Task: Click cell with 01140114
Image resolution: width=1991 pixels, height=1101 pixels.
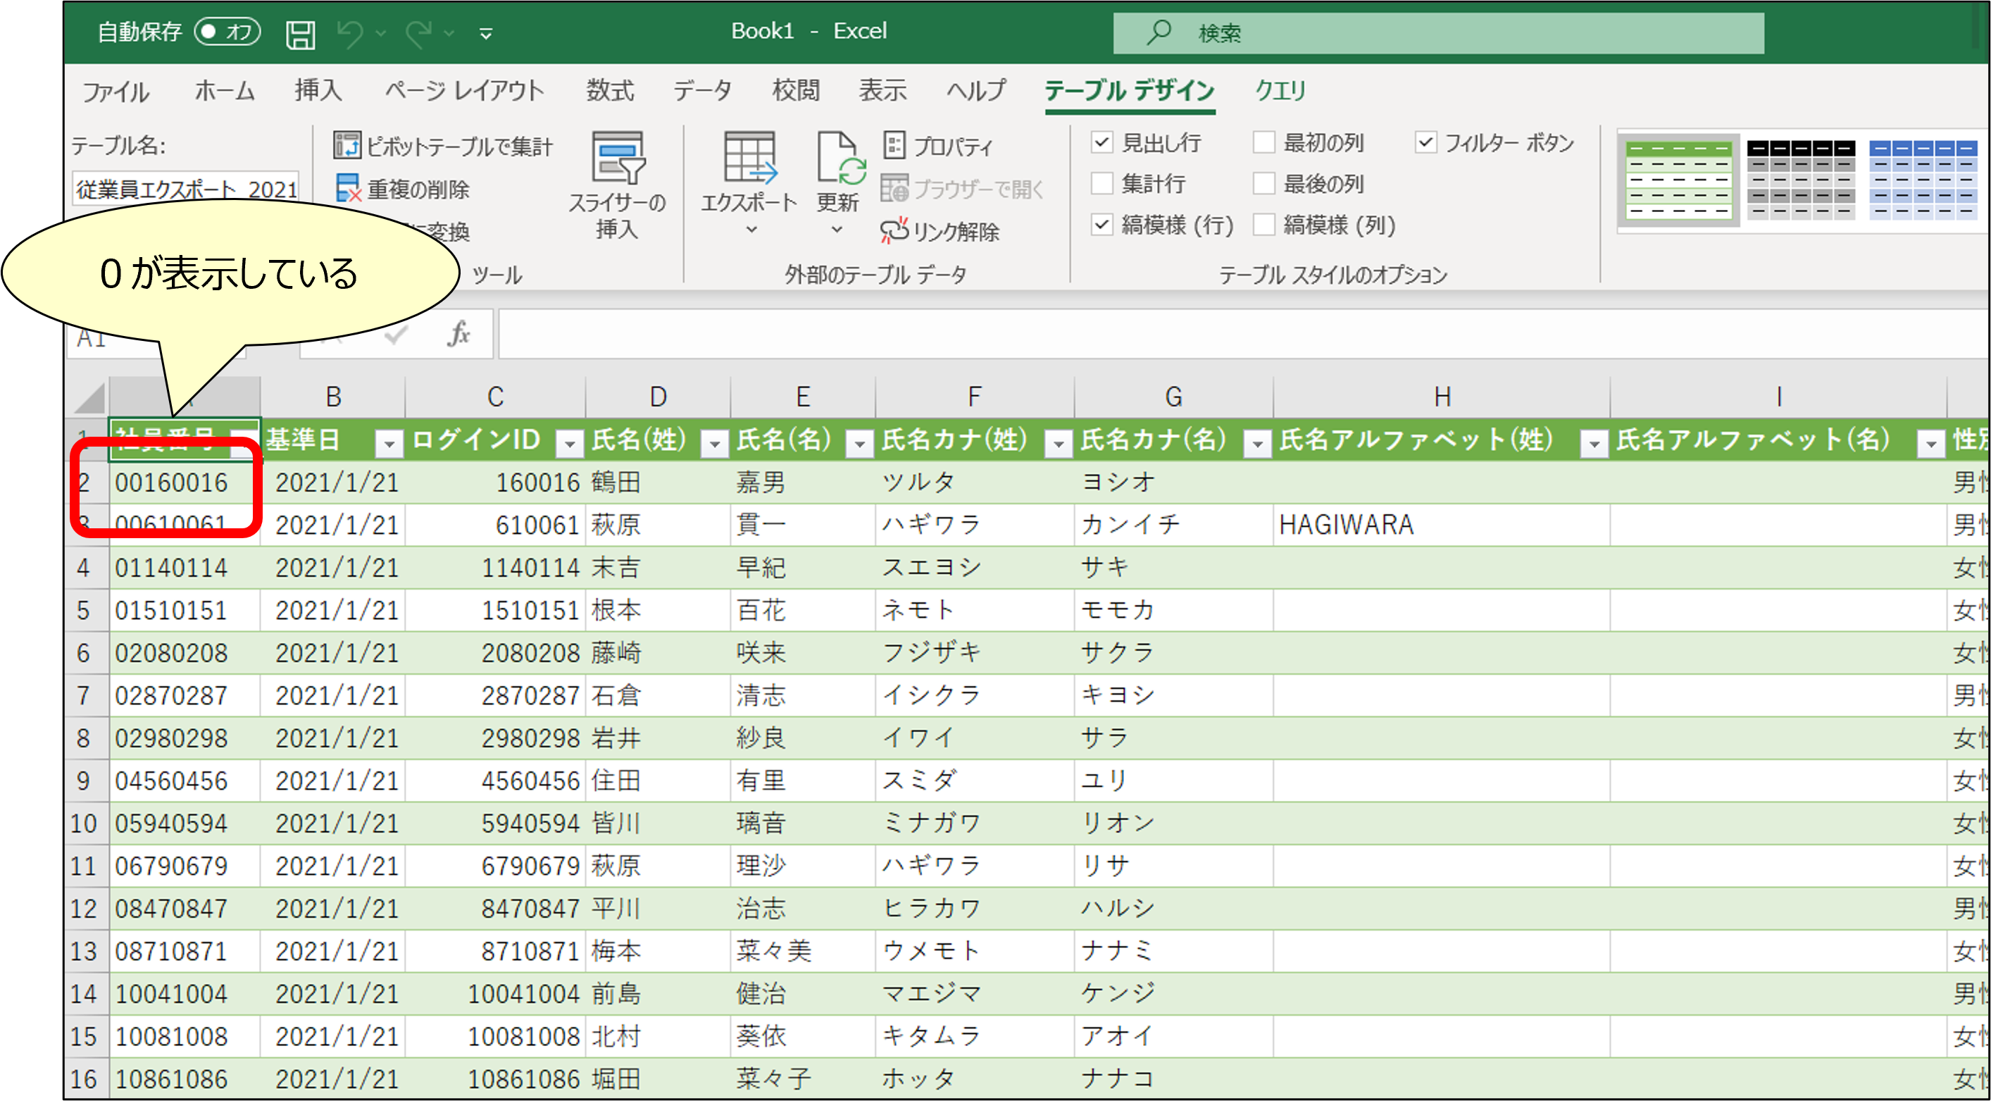Action: [185, 568]
